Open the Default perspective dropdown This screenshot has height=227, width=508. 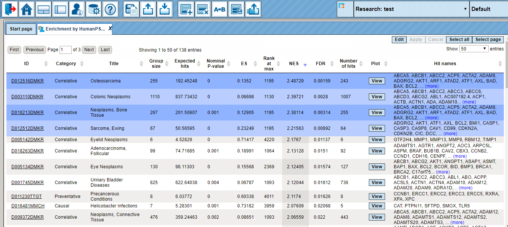[489, 9]
